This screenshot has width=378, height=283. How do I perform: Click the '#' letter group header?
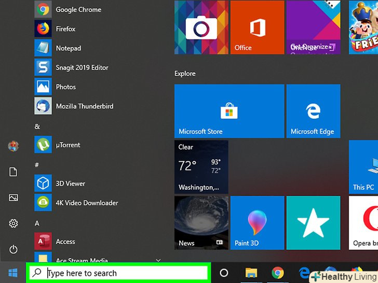click(37, 165)
